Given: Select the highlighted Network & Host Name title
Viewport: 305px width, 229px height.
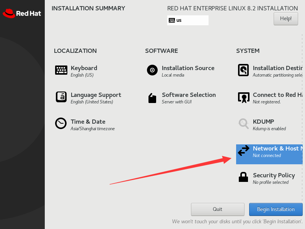Looking at the screenshot, I should tap(277, 148).
